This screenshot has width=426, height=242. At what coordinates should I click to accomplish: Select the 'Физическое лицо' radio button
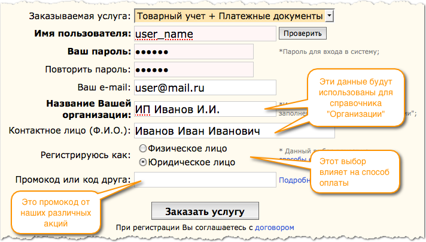tap(143, 148)
